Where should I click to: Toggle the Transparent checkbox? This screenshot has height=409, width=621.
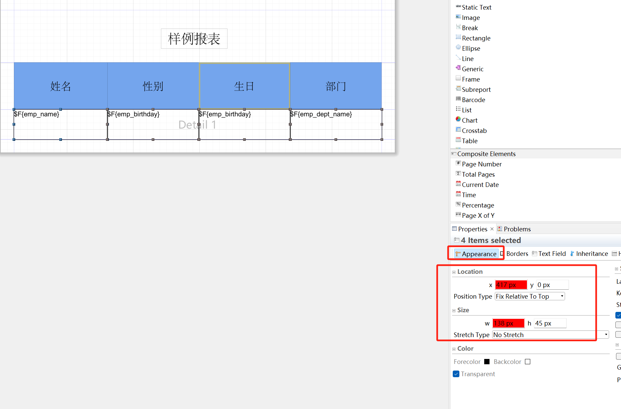[456, 374]
